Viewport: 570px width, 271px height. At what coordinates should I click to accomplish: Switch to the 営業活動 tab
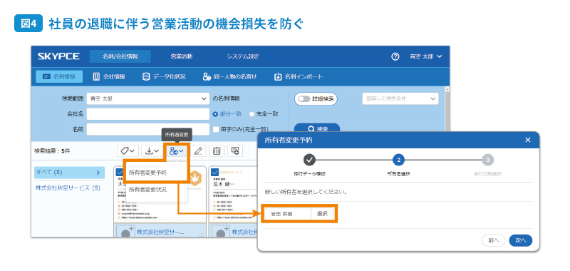182,56
